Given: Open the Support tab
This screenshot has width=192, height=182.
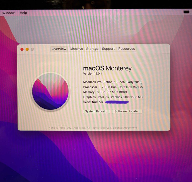Looking at the screenshot, I should 108,49.
